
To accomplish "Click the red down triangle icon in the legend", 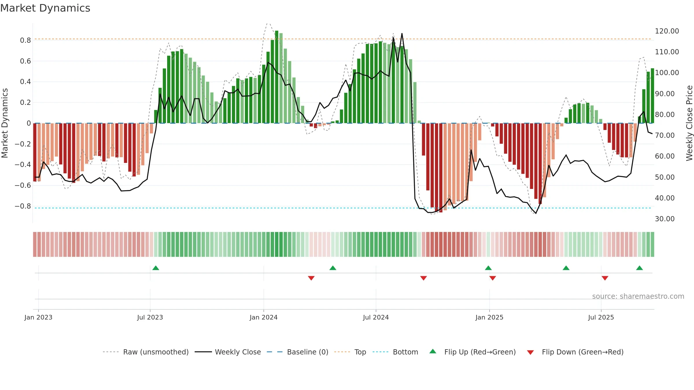I will coord(530,352).
